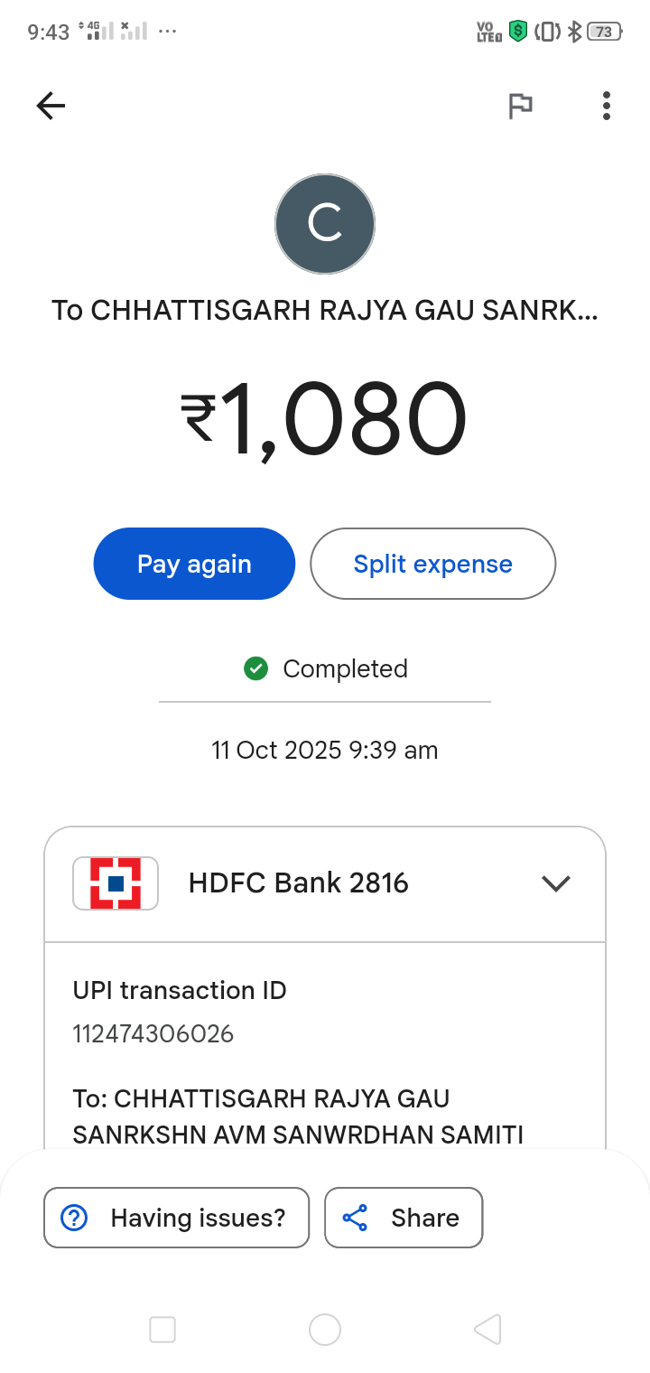This screenshot has width=650, height=1373.
Task: Open the report flag icon
Action: tap(520, 107)
